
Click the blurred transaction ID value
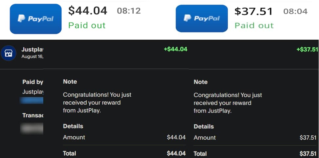32,128
